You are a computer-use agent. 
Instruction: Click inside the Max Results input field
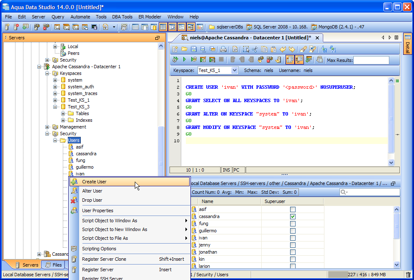[x=371, y=60]
